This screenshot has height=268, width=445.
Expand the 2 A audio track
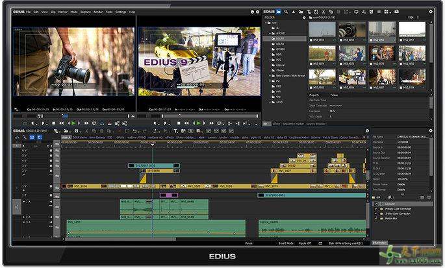[x=24, y=217]
